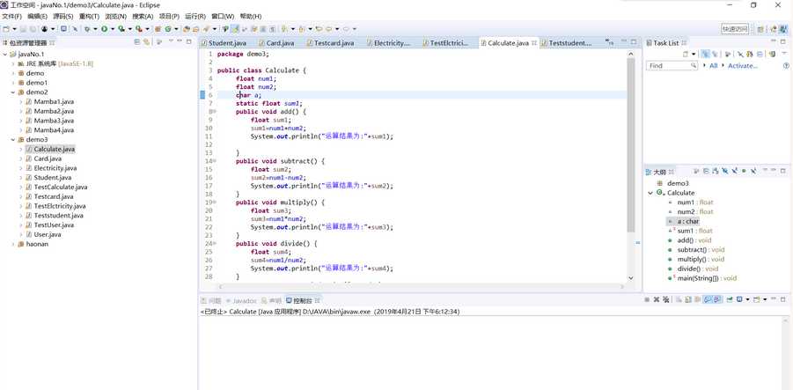Viewport: 793px width, 390px height.
Task: Collapse the demo3 package node
Action: point(13,139)
